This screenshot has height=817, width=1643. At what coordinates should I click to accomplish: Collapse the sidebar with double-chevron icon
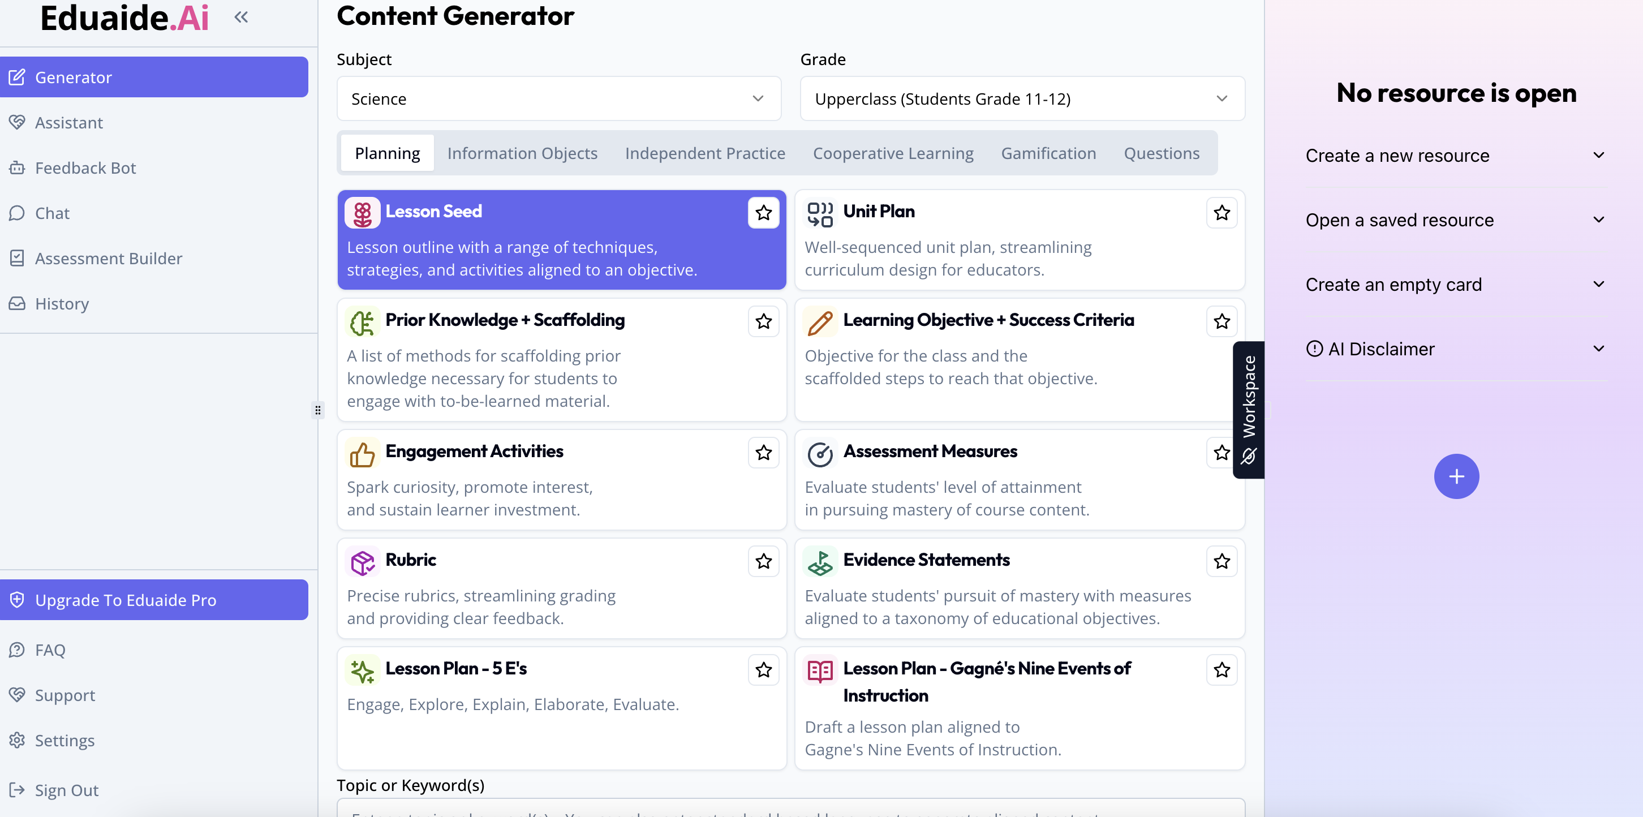coord(240,17)
